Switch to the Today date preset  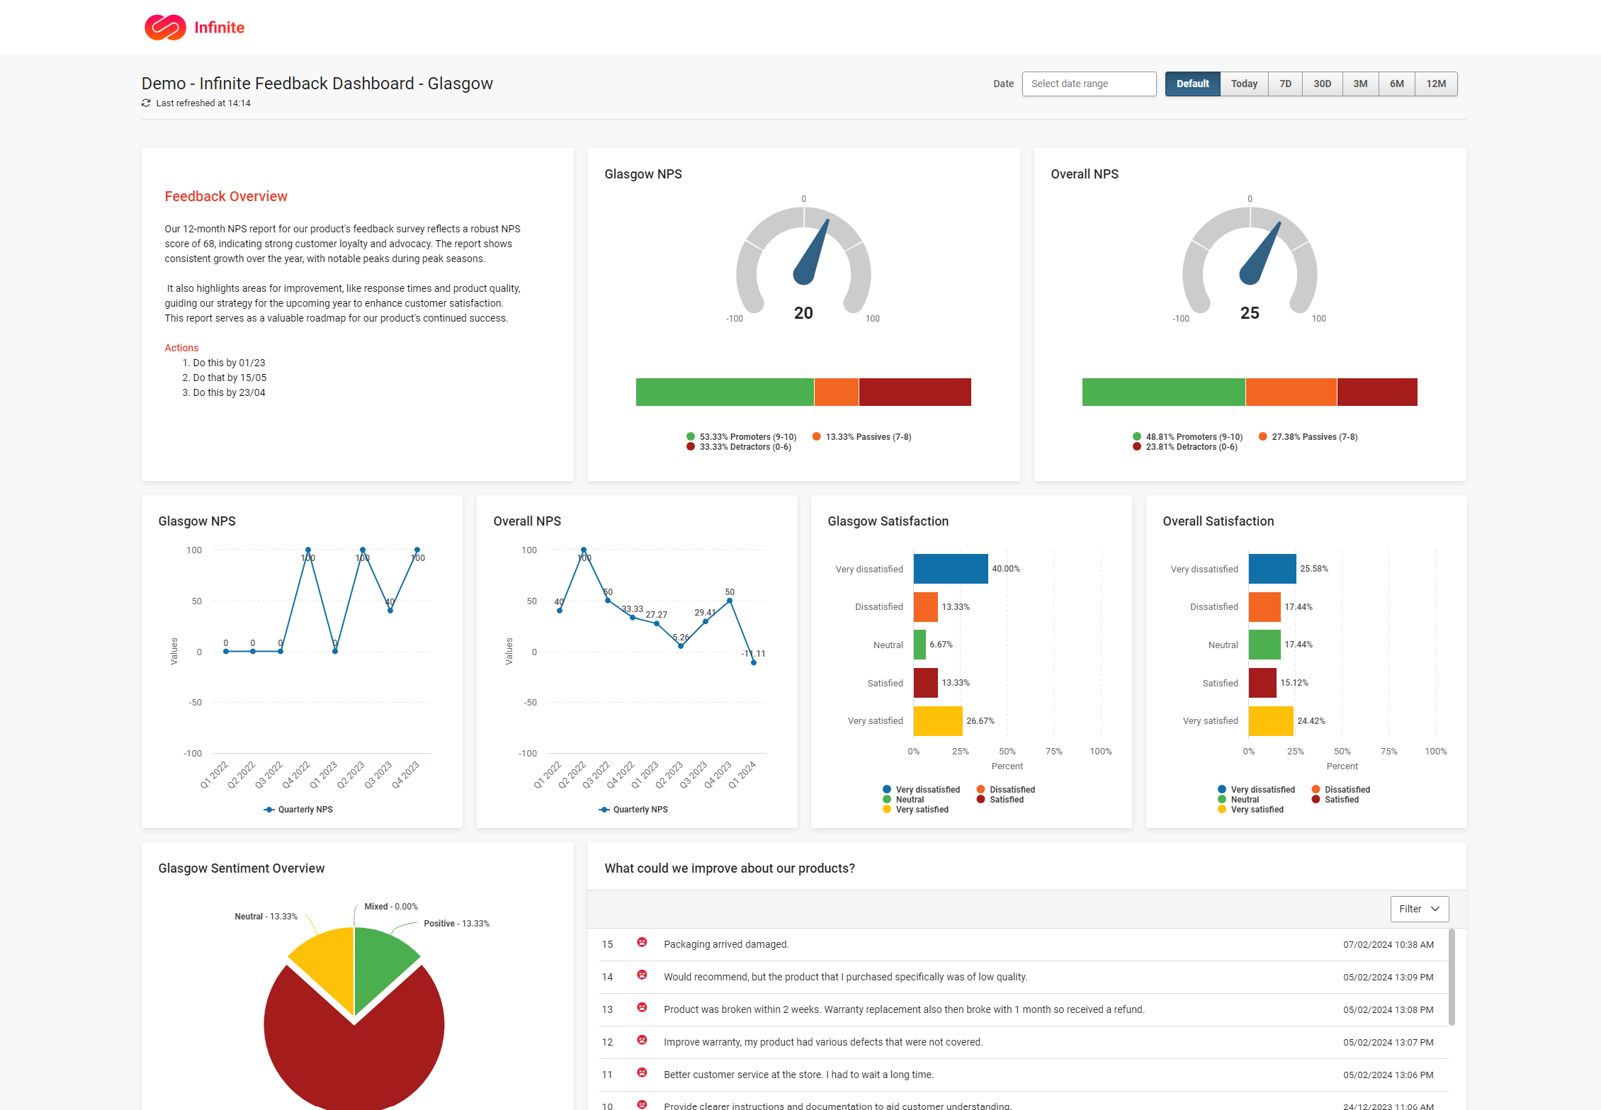[x=1243, y=84]
